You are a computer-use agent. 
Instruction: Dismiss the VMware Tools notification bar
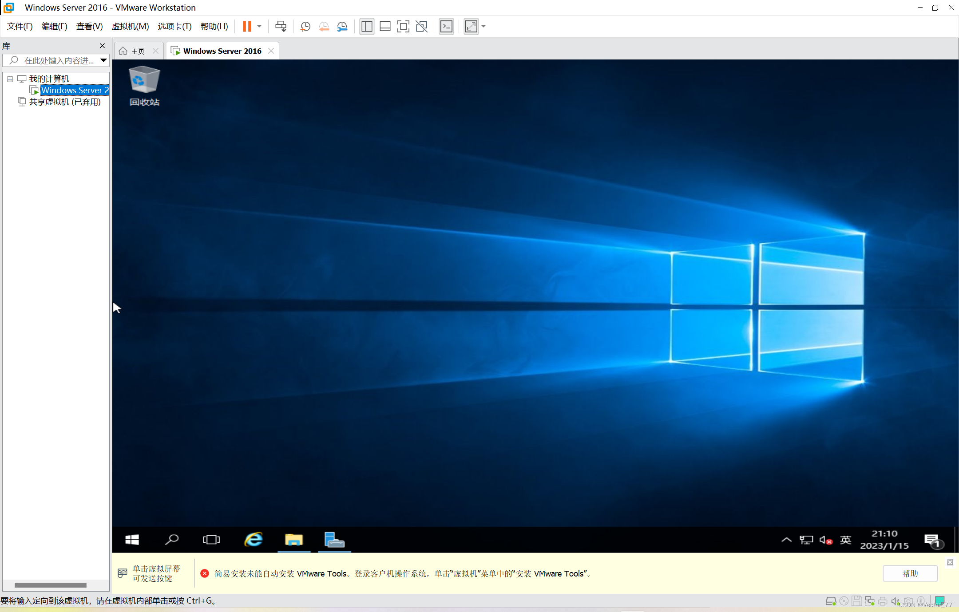pos(950,562)
